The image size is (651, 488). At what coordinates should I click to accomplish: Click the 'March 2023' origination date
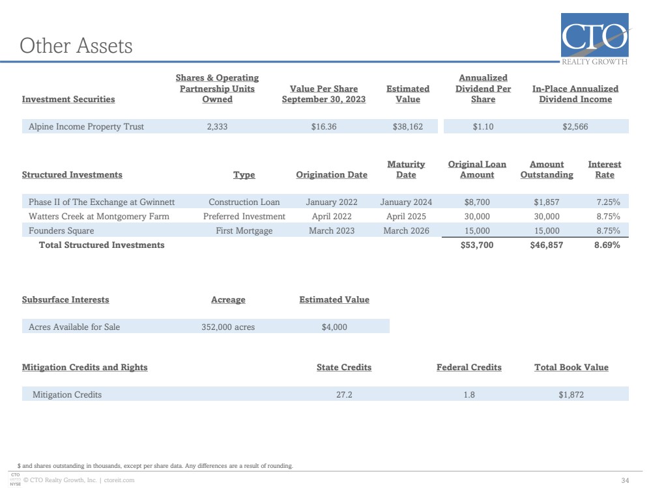coord(332,230)
